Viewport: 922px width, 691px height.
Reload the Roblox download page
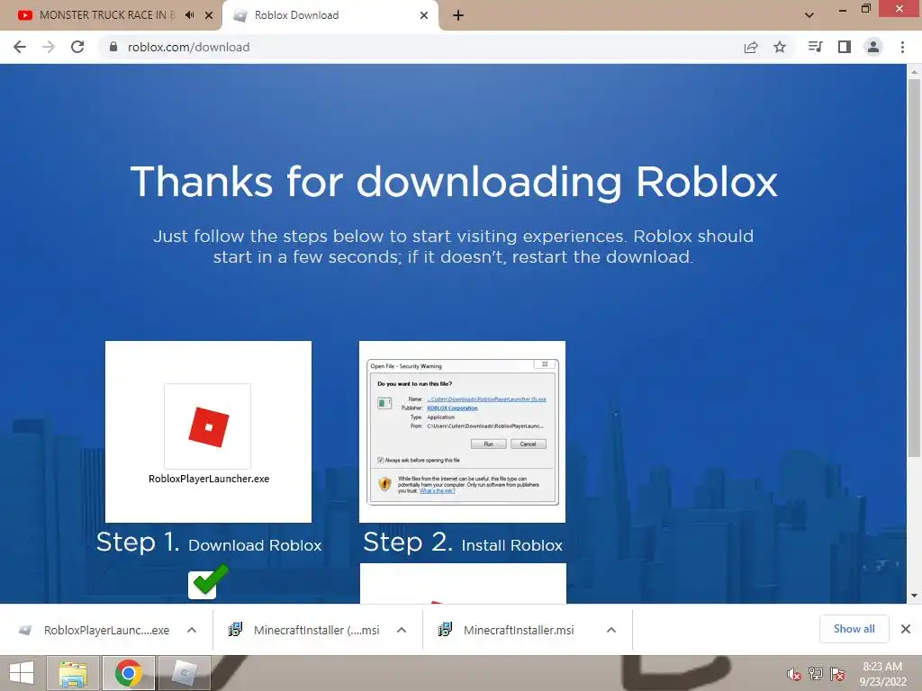(x=77, y=47)
